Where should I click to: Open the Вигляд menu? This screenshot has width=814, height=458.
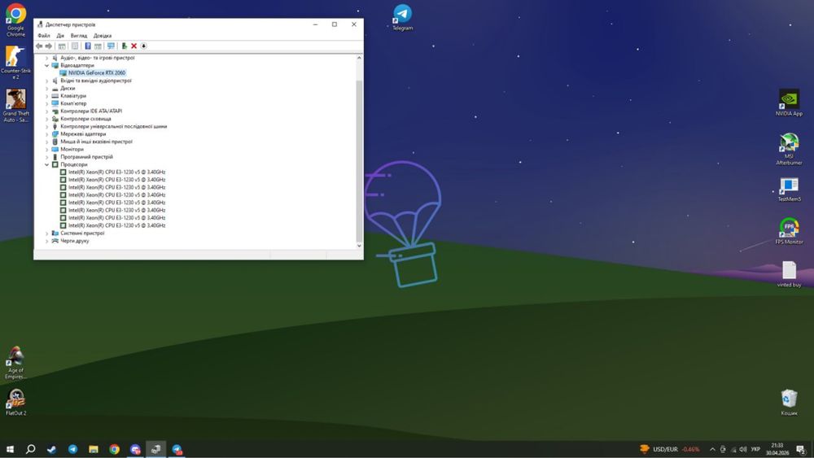pos(79,36)
